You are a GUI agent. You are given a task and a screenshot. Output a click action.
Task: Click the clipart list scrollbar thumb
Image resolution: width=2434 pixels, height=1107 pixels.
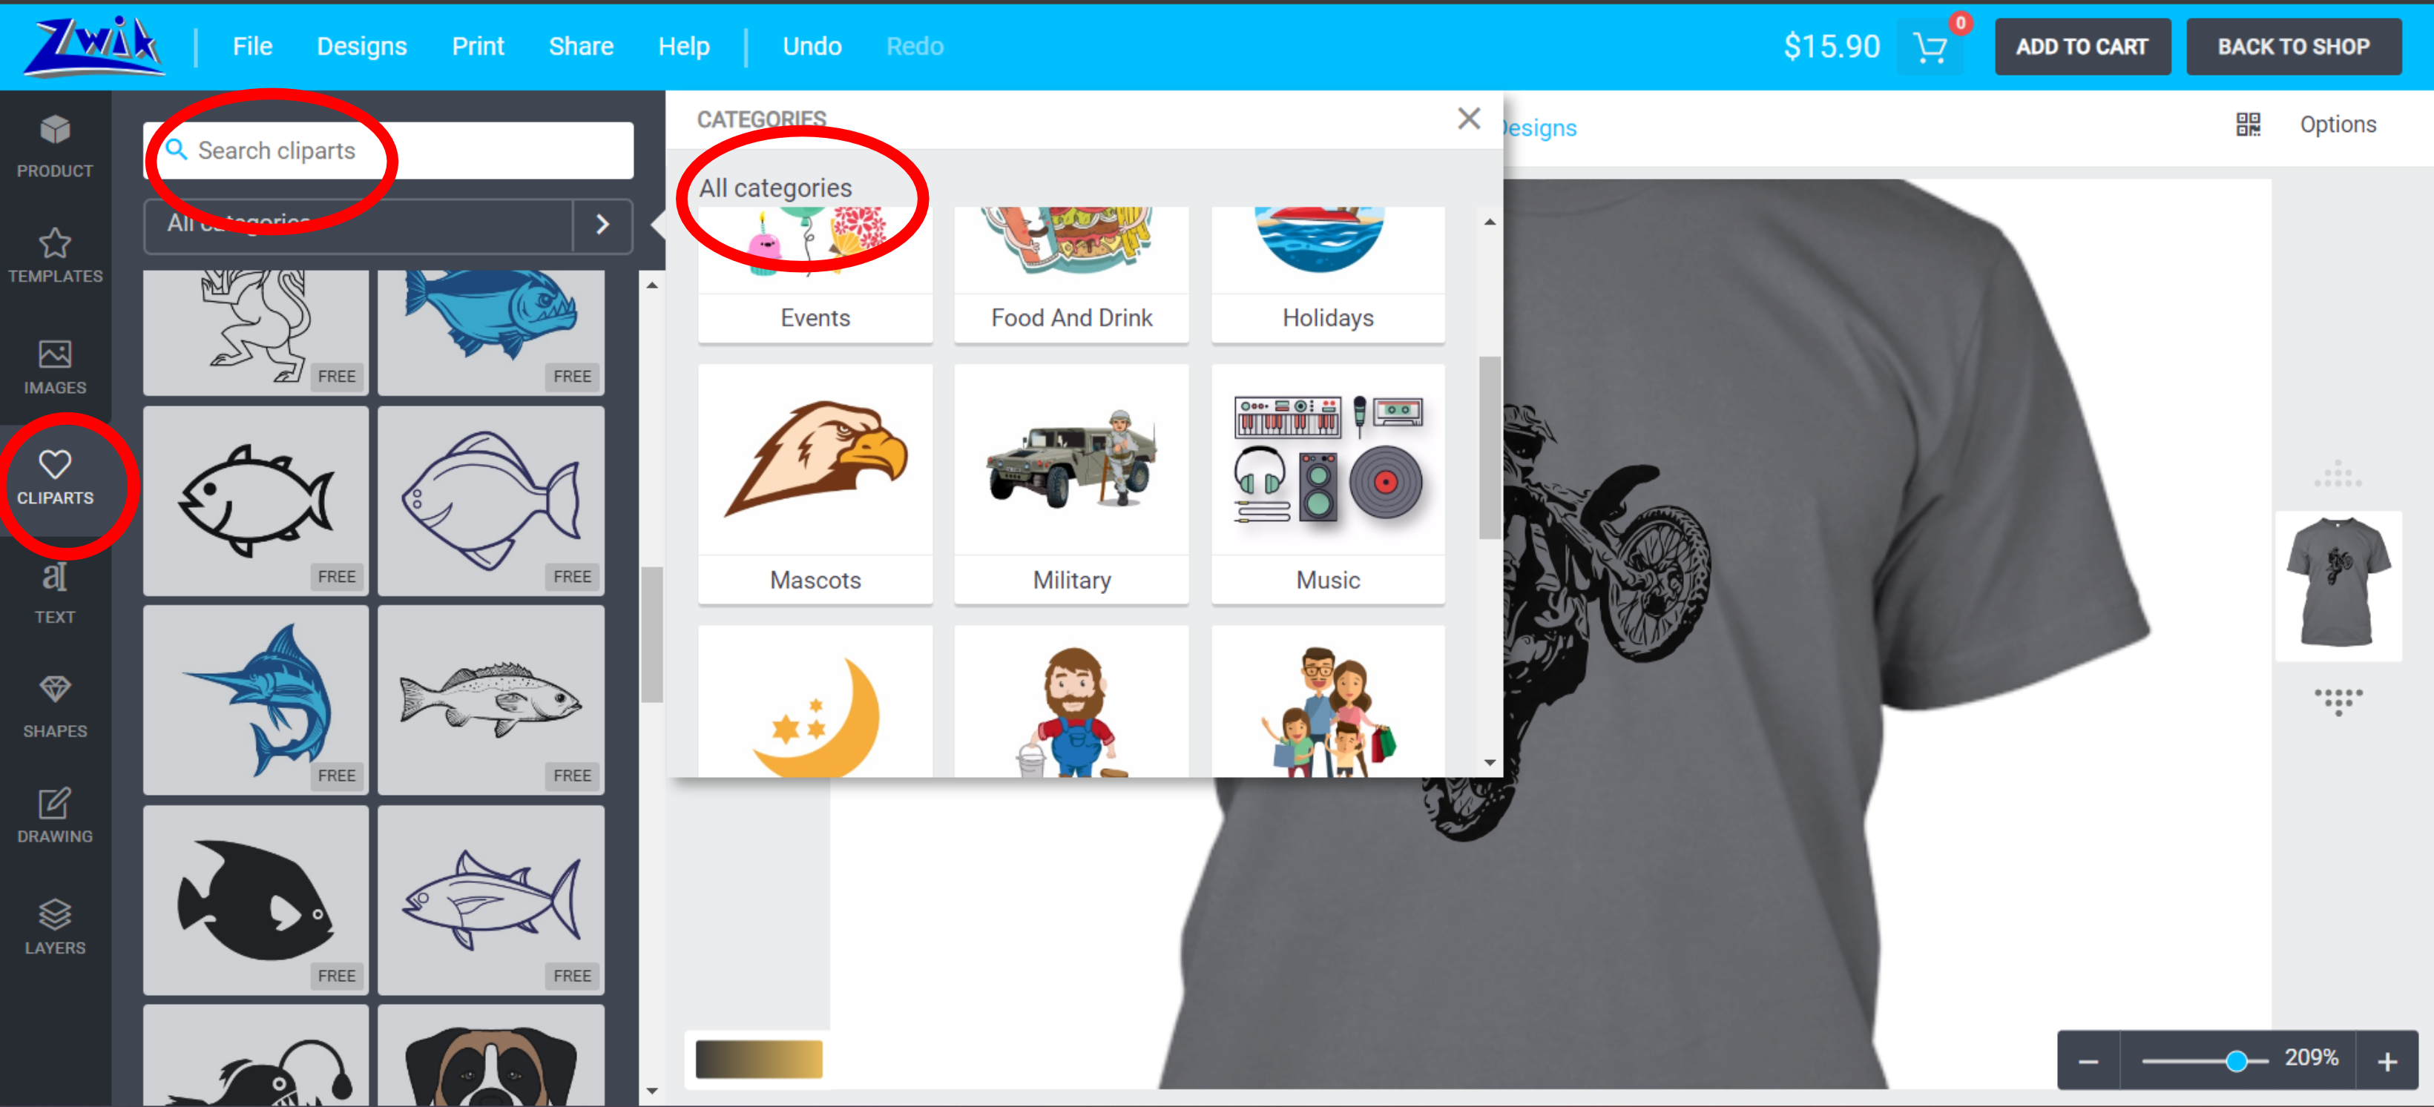[651, 635]
